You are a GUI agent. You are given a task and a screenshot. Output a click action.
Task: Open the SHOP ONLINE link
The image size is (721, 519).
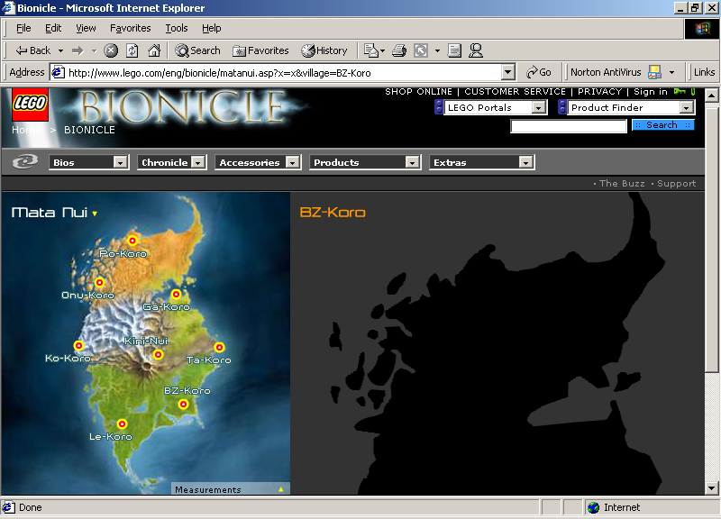(419, 92)
